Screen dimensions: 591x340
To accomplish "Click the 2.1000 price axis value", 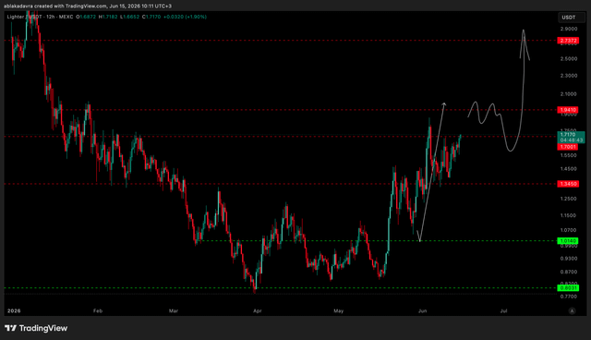I will click(x=569, y=94).
